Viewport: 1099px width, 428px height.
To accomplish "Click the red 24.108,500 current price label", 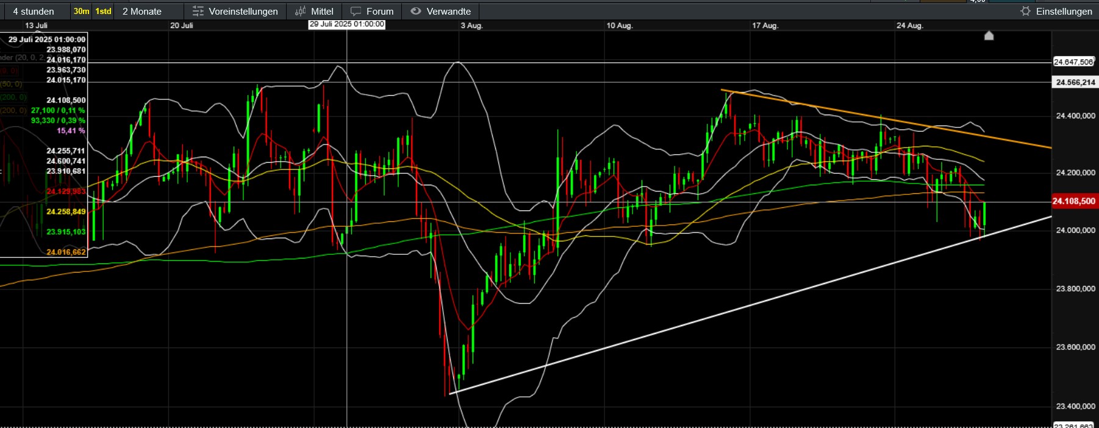I will [1074, 201].
